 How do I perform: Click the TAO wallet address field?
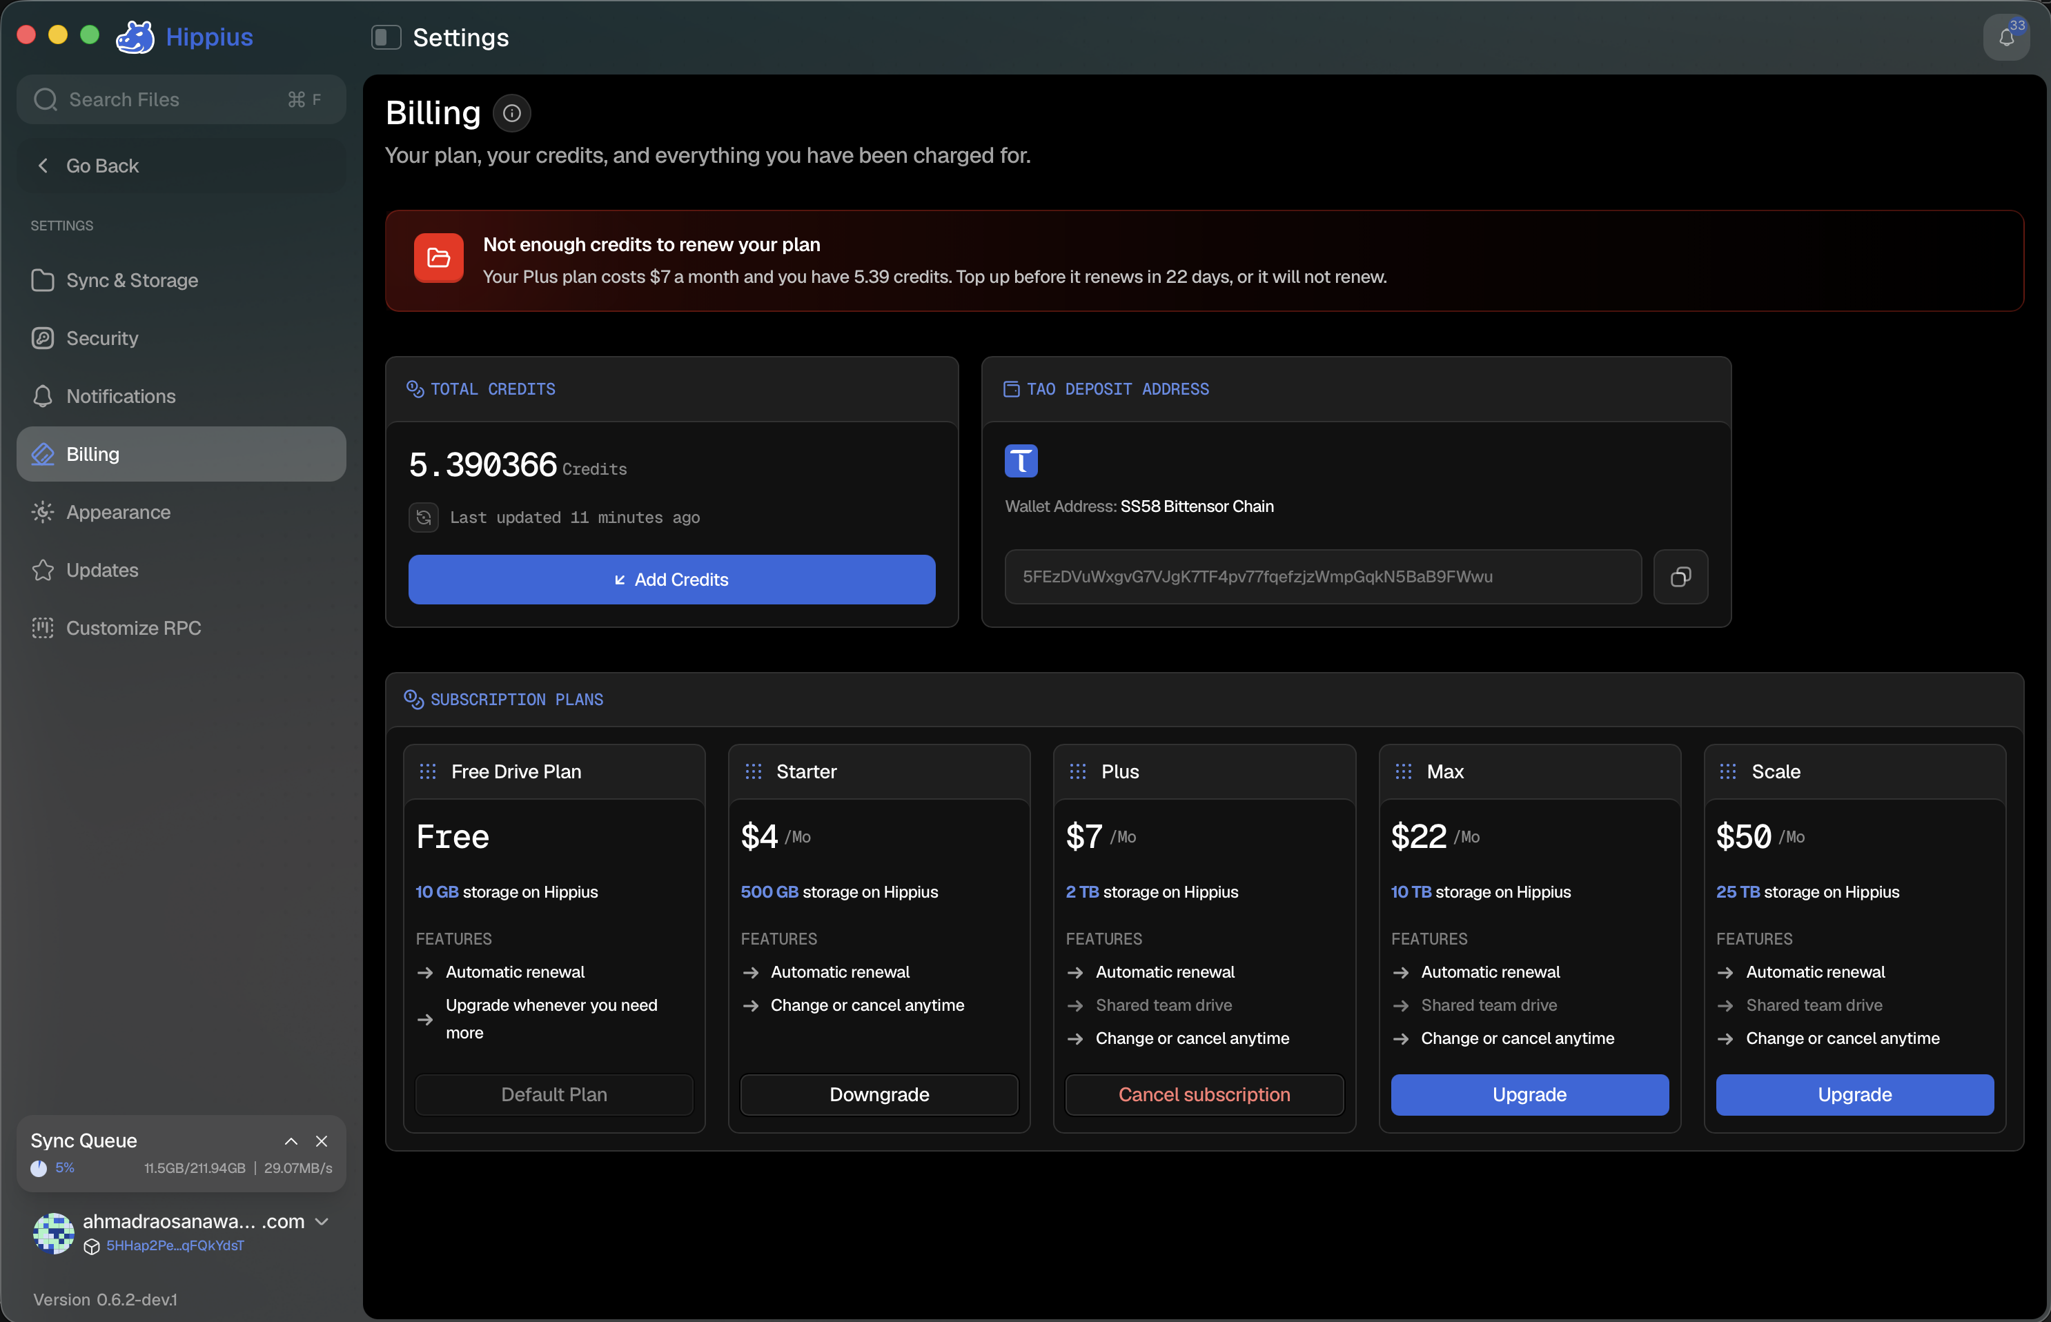[x=1323, y=577]
